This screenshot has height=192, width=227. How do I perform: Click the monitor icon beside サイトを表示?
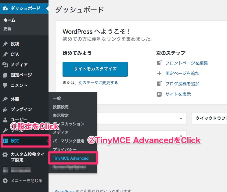[x=159, y=94]
